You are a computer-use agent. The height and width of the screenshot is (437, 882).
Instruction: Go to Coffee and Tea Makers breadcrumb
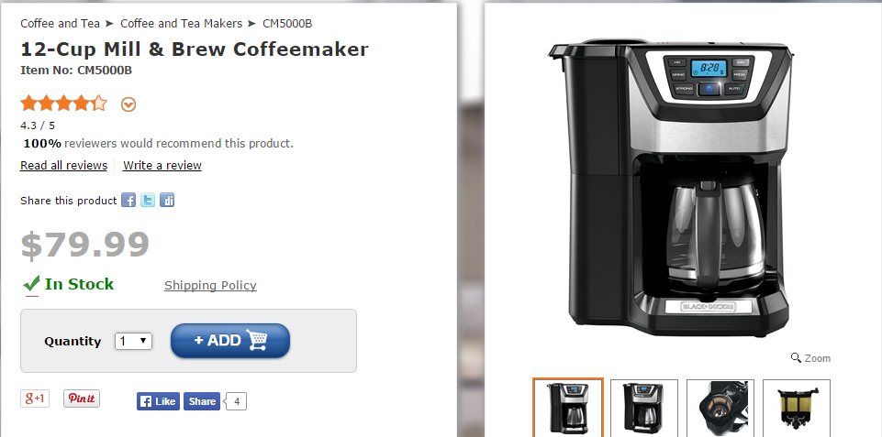coord(181,24)
